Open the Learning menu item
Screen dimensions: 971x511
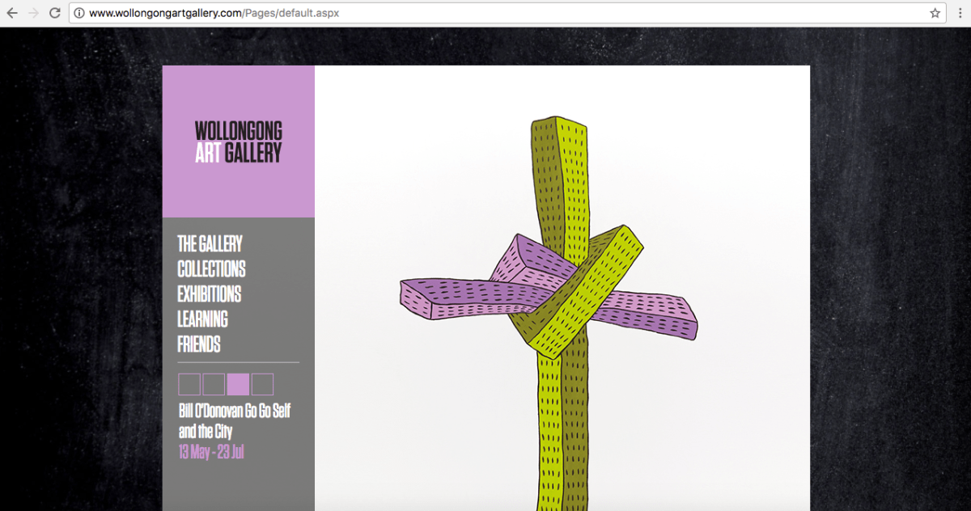(x=202, y=319)
